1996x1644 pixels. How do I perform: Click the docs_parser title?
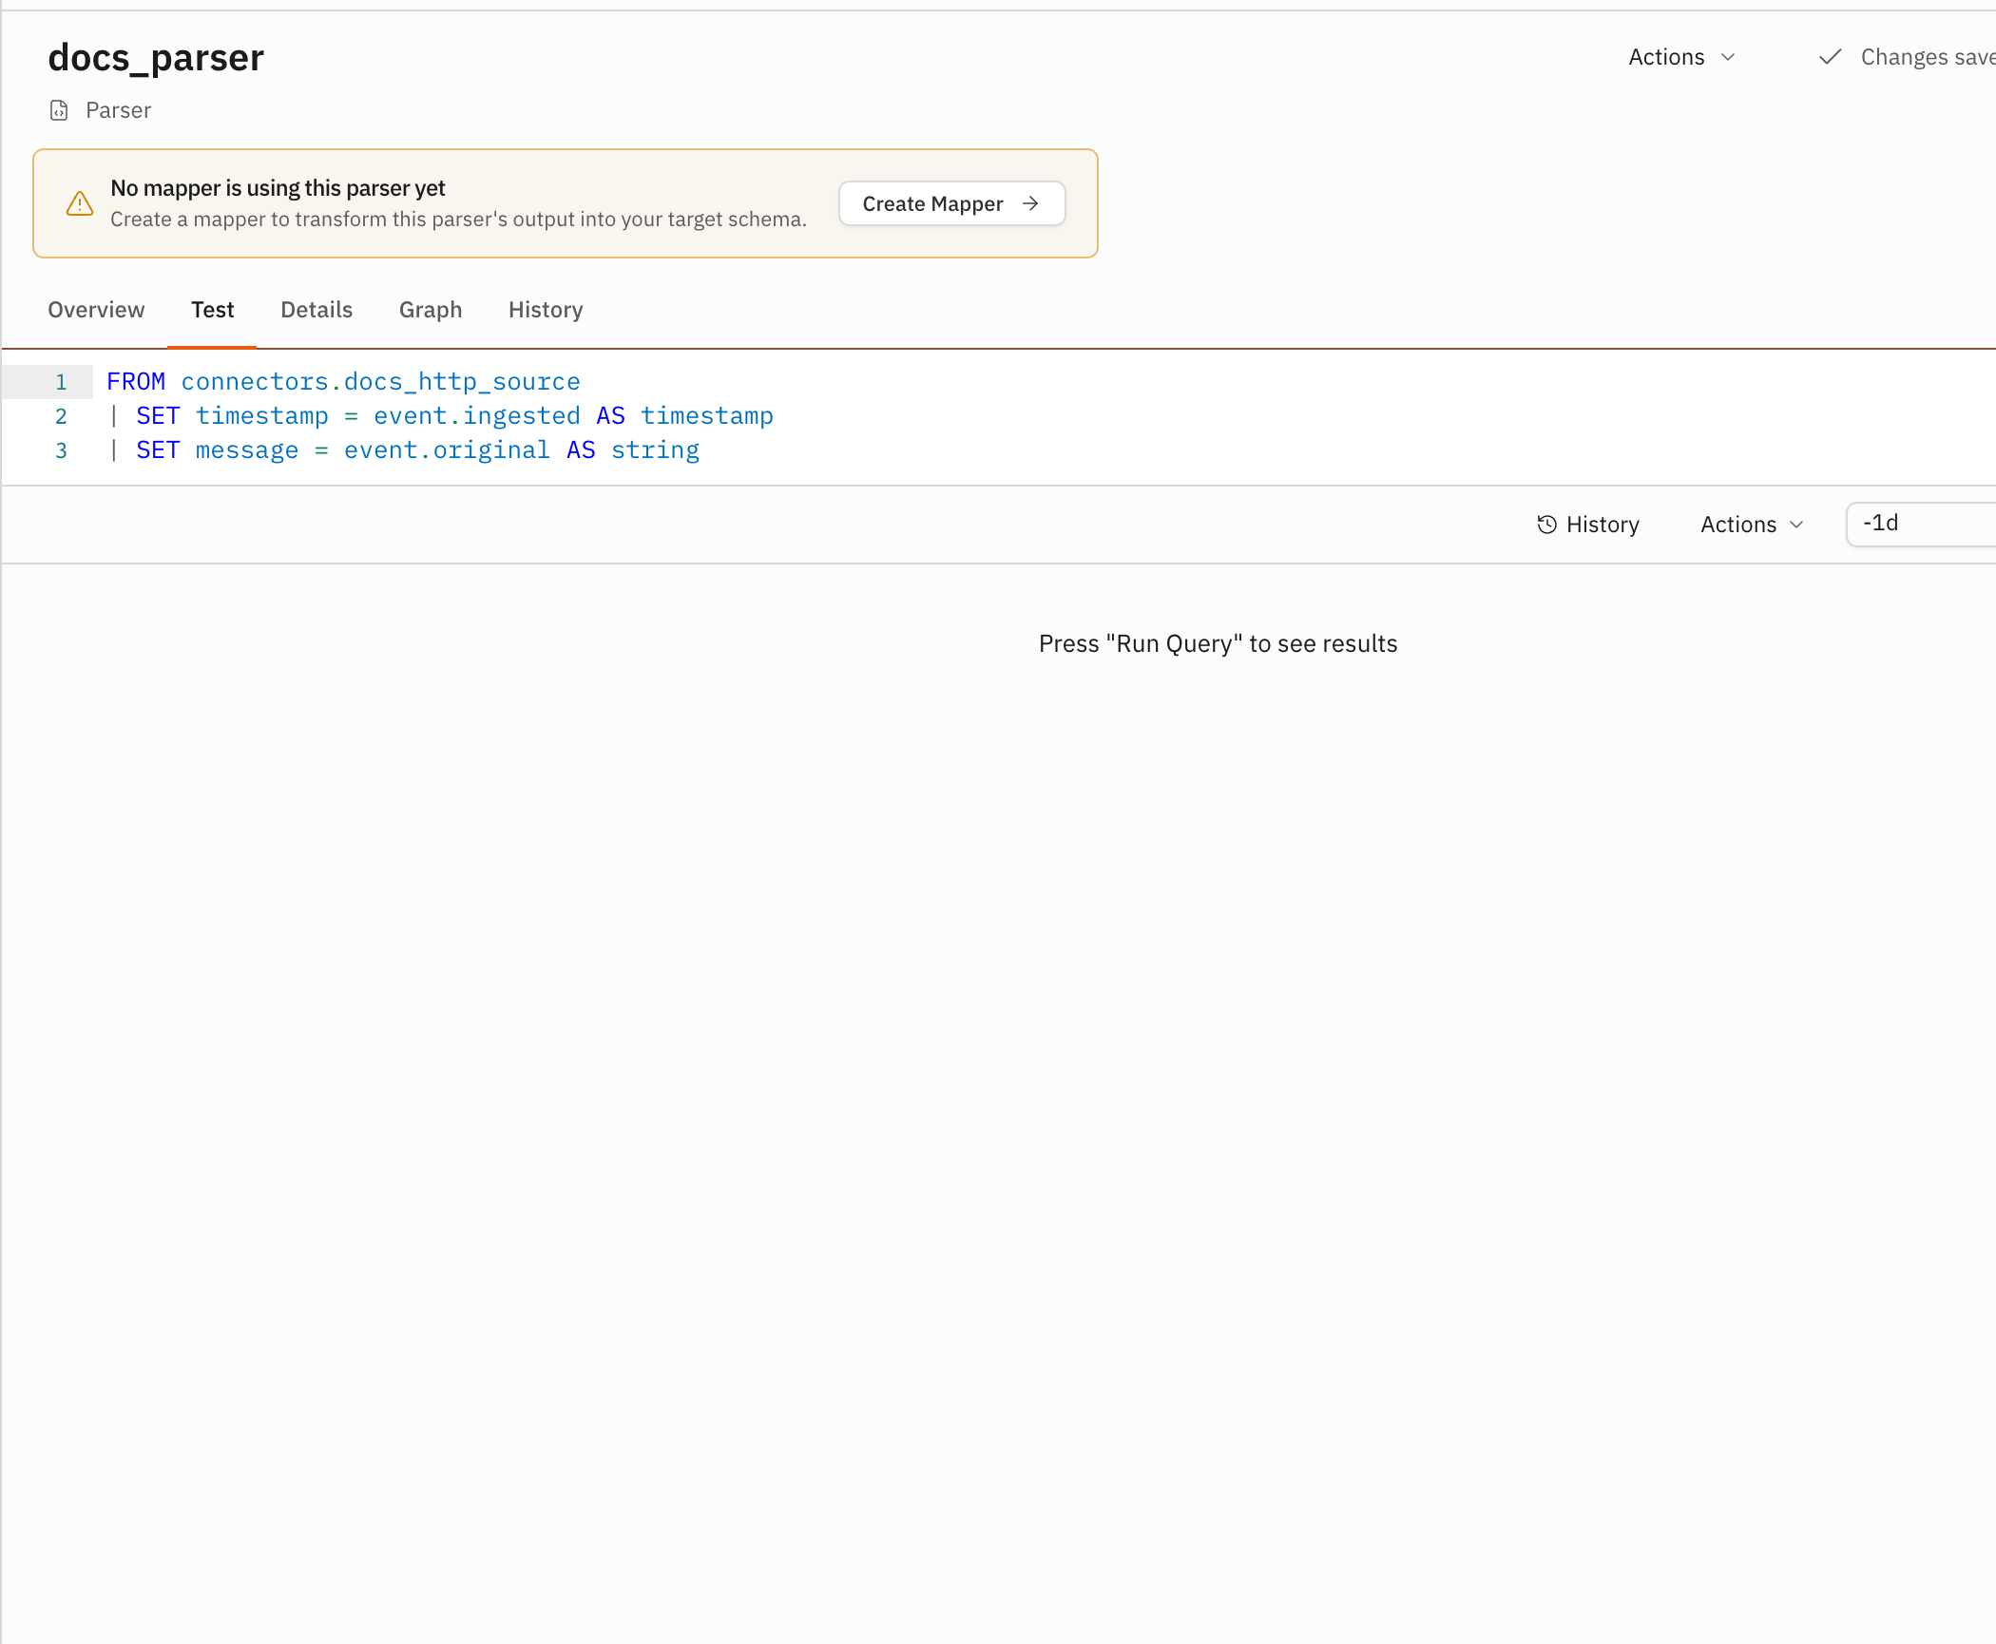pyautogui.click(x=156, y=58)
